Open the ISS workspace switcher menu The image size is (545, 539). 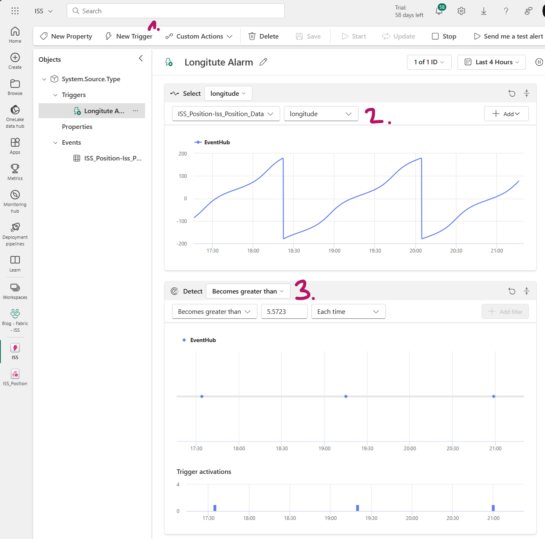tap(43, 11)
